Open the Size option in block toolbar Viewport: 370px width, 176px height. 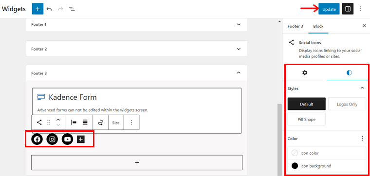pyautogui.click(x=116, y=123)
